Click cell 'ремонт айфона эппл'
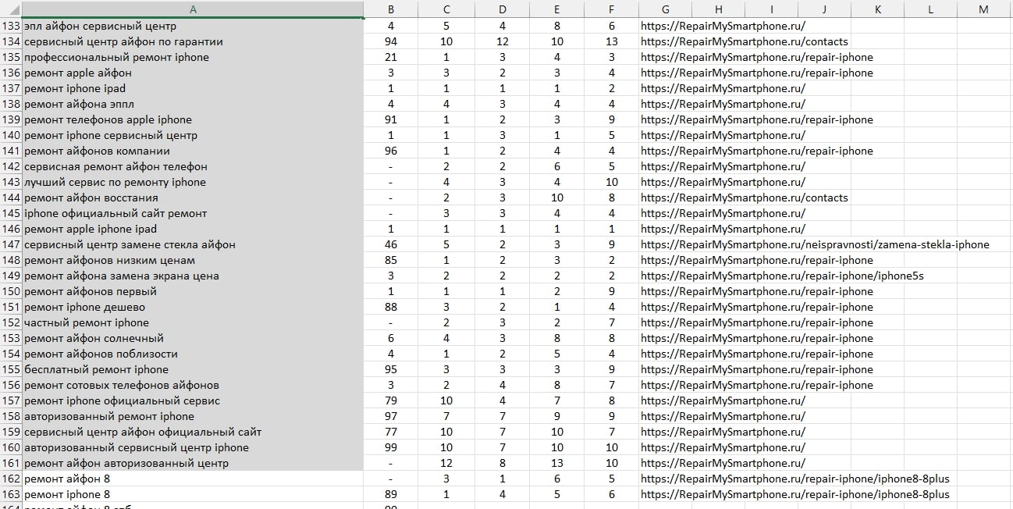Image resolution: width=1013 pixels, height=509 pixels. pos(193,104)
